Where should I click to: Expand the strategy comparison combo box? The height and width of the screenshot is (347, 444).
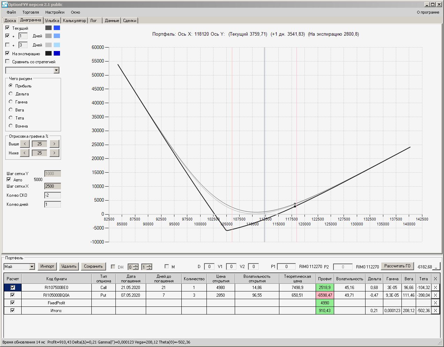tap(57, 70)
